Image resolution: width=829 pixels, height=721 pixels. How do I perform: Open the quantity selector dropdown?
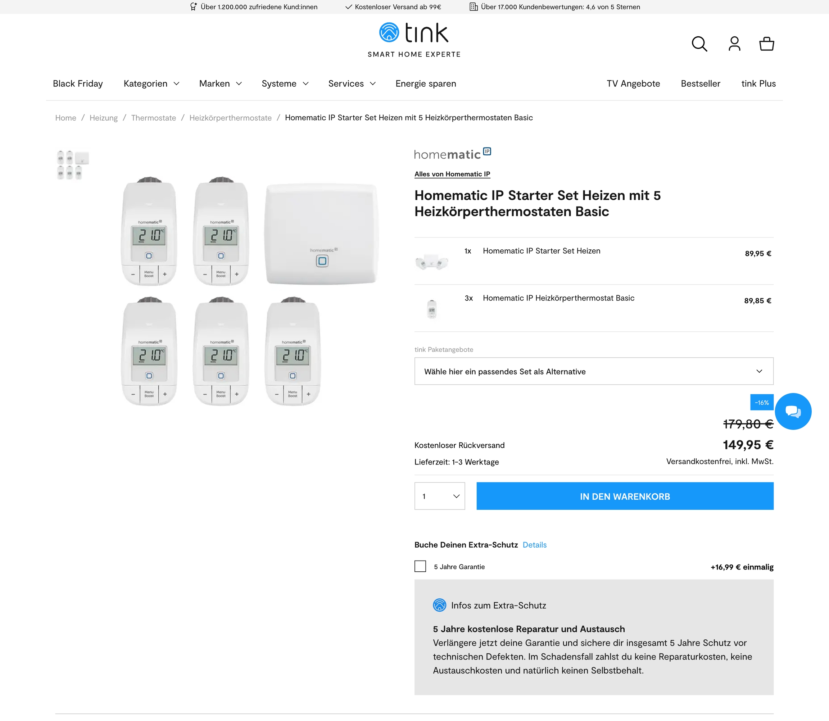pyautogui.click(x=439, y=496)
